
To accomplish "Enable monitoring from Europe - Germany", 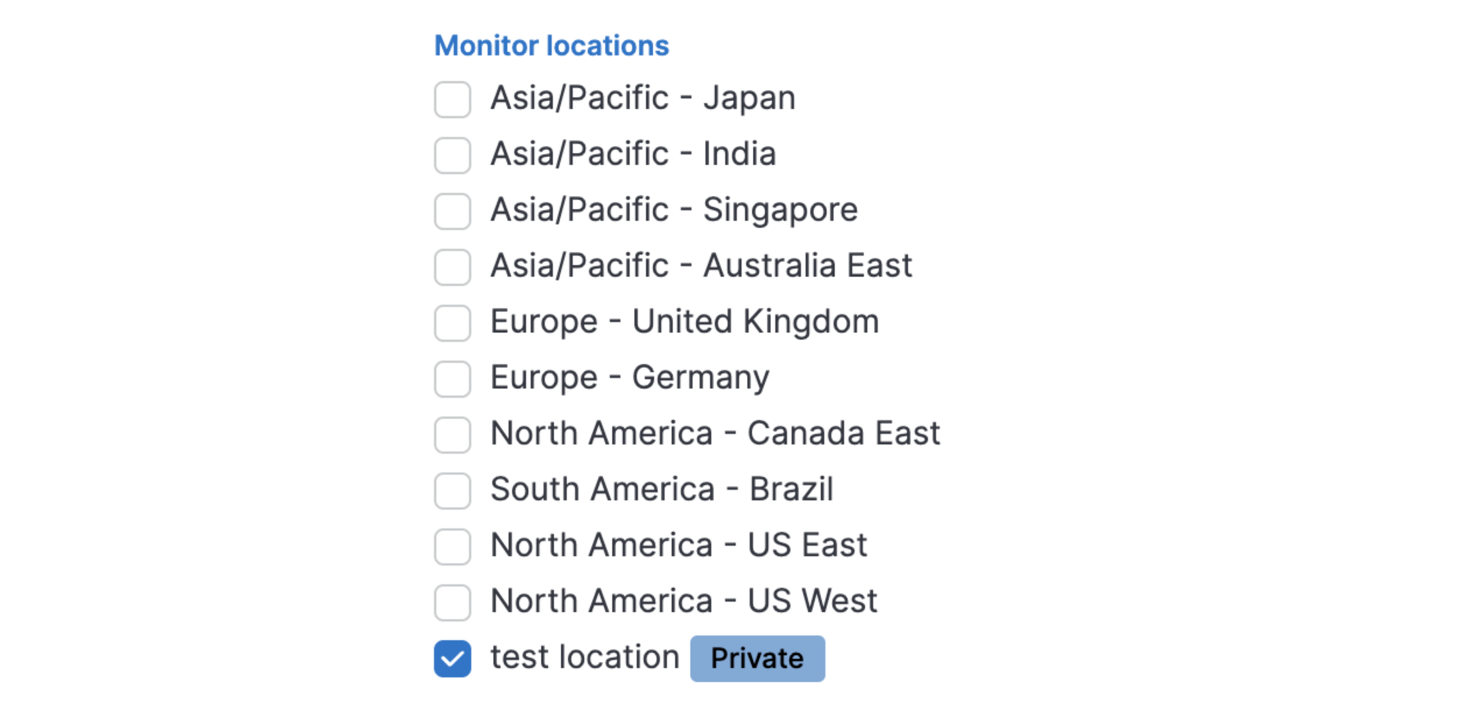I will click(x=452, y=378).
